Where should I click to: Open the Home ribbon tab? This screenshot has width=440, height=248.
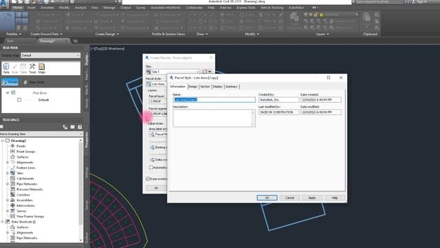[17, 8]
